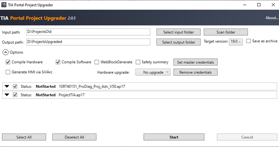Close the TIA Portal Project Upgrader window
Viewport: 279px width, 147px height.
[x=273, y=5]
